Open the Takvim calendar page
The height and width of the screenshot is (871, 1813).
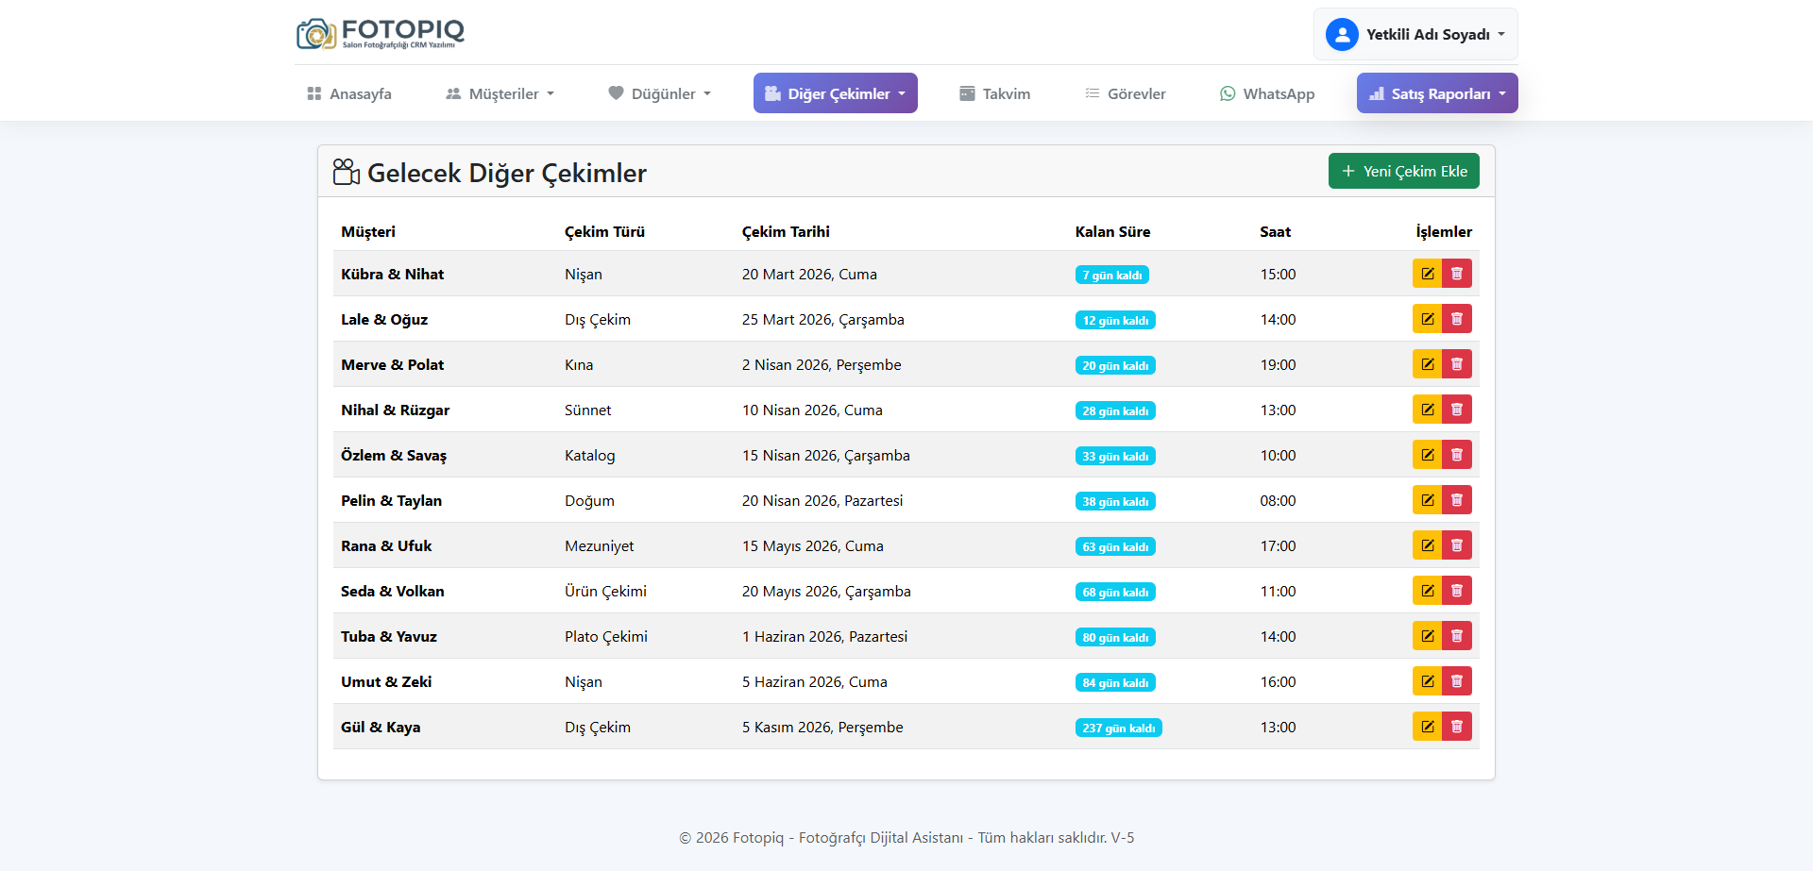click(x=994, y=93)
